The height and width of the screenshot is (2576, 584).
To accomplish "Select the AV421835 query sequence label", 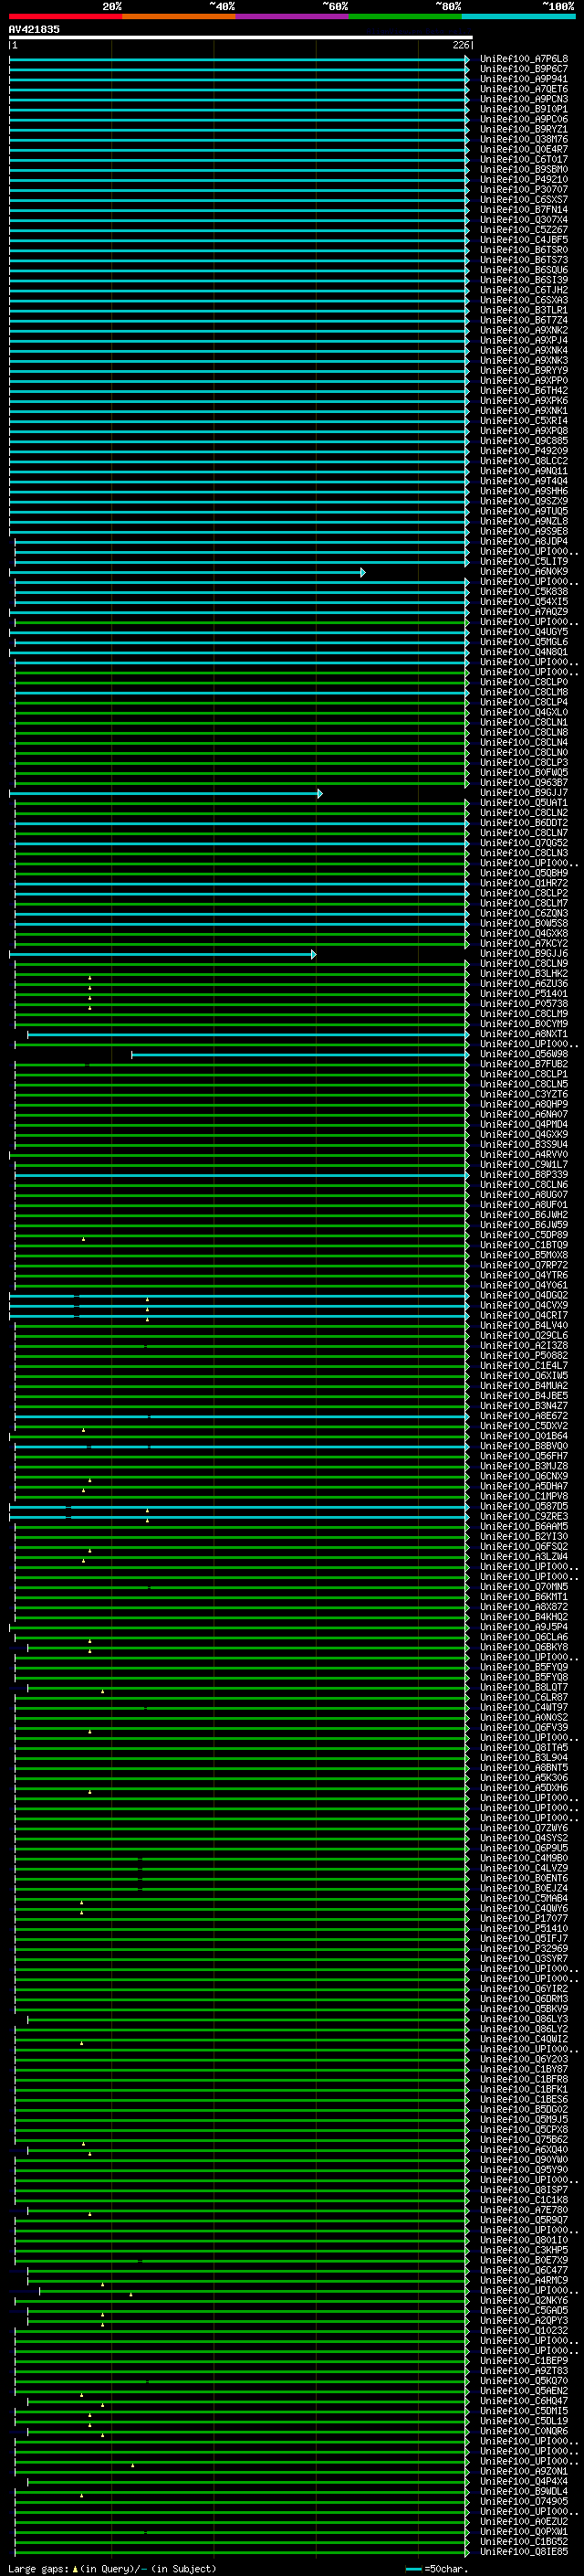I will (34, 29).
